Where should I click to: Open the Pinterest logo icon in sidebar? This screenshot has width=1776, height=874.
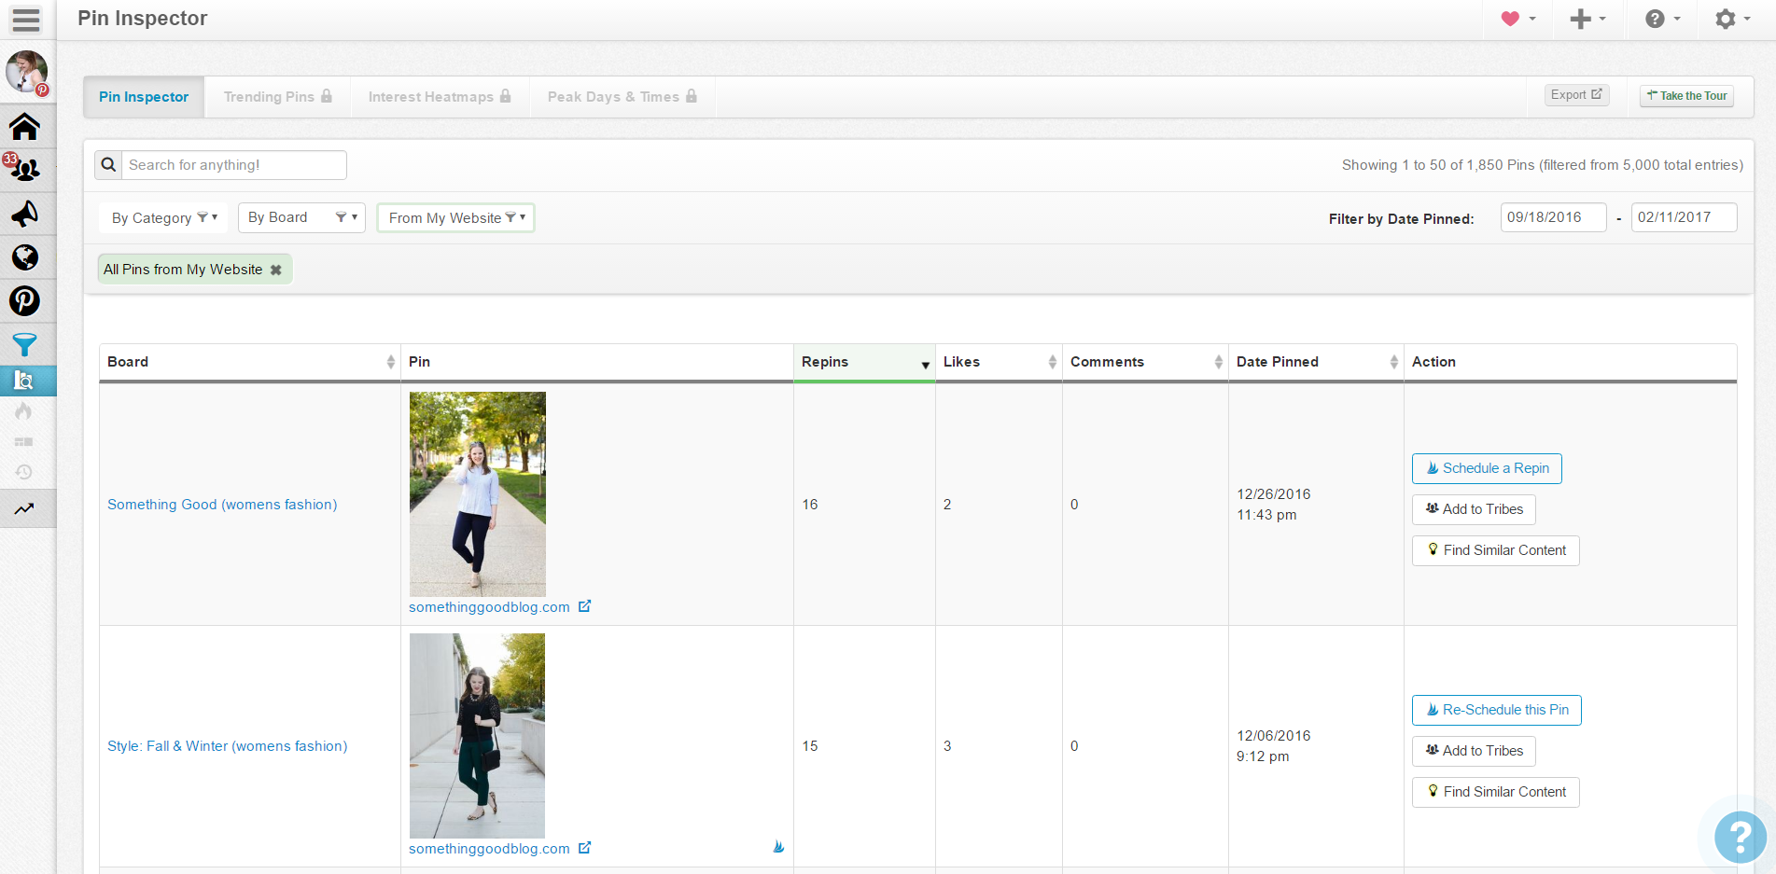[25, 300]
